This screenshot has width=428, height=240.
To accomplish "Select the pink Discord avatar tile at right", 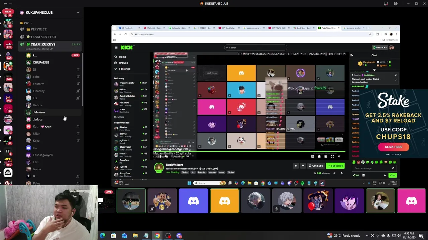I will [412, 201].
